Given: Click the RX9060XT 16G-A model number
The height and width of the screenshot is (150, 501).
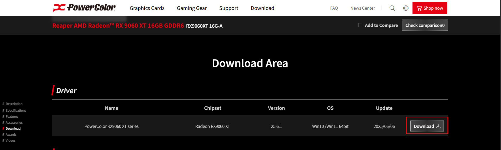Looking at the screenshot, I should pos(204,26).
